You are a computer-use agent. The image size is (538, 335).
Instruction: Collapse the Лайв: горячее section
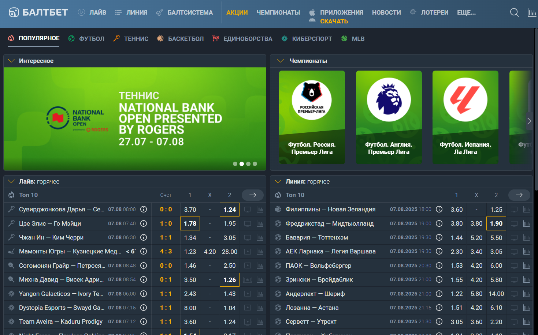pos(11,181)
